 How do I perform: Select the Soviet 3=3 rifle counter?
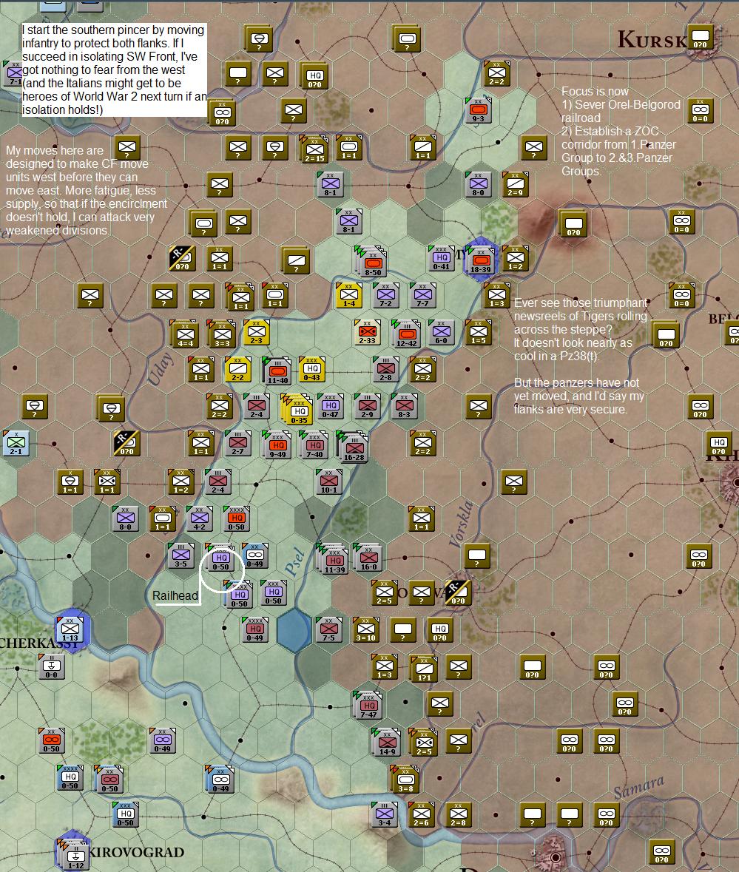click(x=221, y=334)
